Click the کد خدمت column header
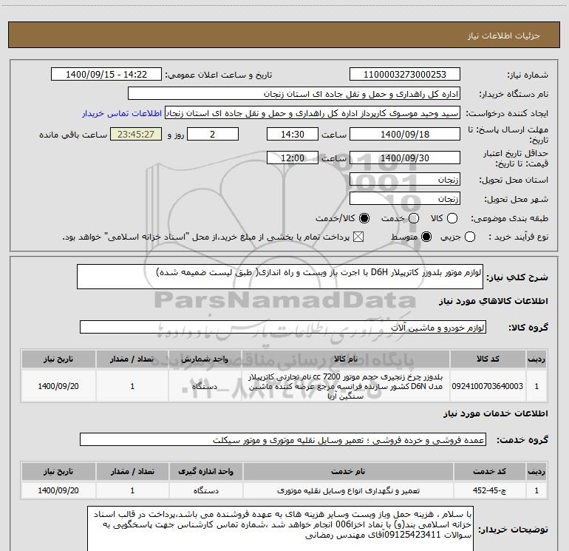Viewport: 569px width, 551px height. 489,471
